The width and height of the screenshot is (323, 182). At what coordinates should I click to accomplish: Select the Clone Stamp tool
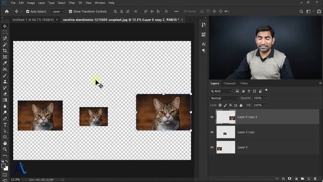(5, 82)
